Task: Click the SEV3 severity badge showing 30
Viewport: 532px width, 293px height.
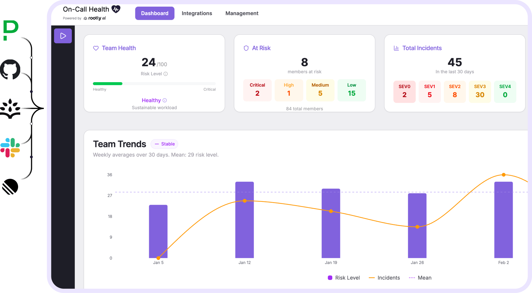Action: click(480, 91)
